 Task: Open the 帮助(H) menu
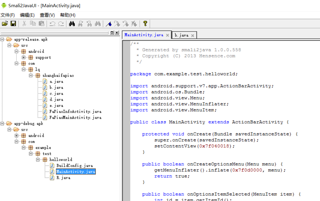[68, 15]
